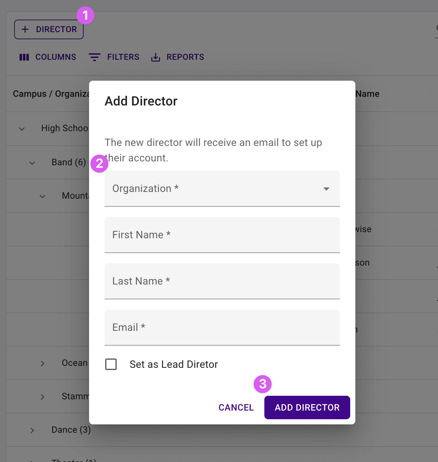The width and height of the screenshot is (438, 462).
Task: Click the reports download icon
Action: 156,57
